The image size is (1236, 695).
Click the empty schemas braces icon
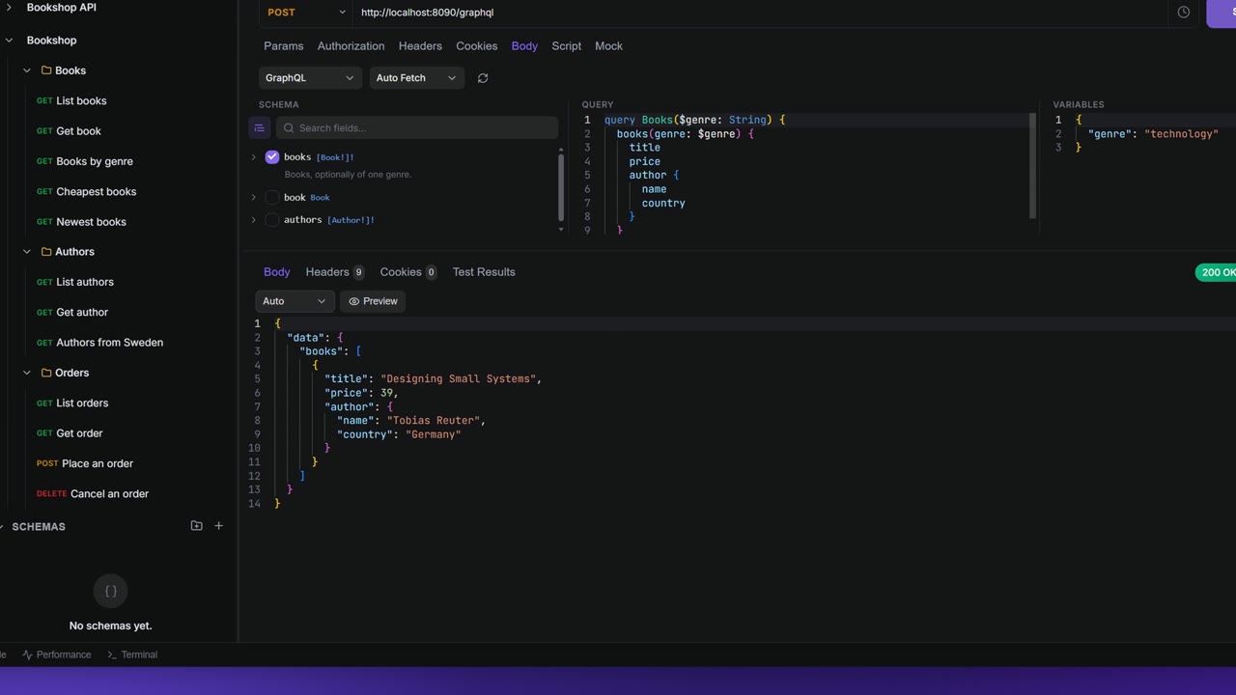click(x=111, y=592)
